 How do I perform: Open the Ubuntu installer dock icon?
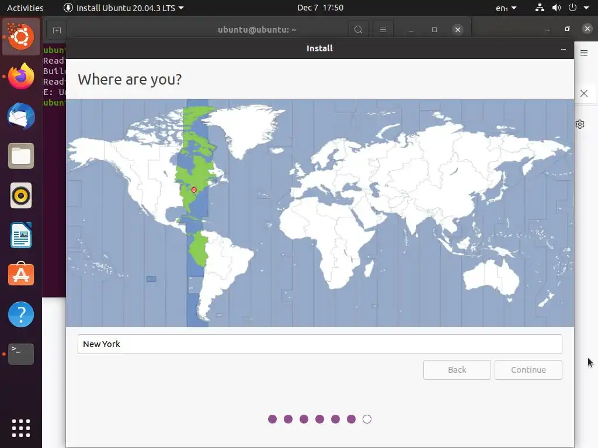coord(21,37)
